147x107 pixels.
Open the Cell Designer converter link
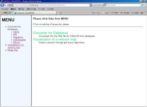(20, 40)
